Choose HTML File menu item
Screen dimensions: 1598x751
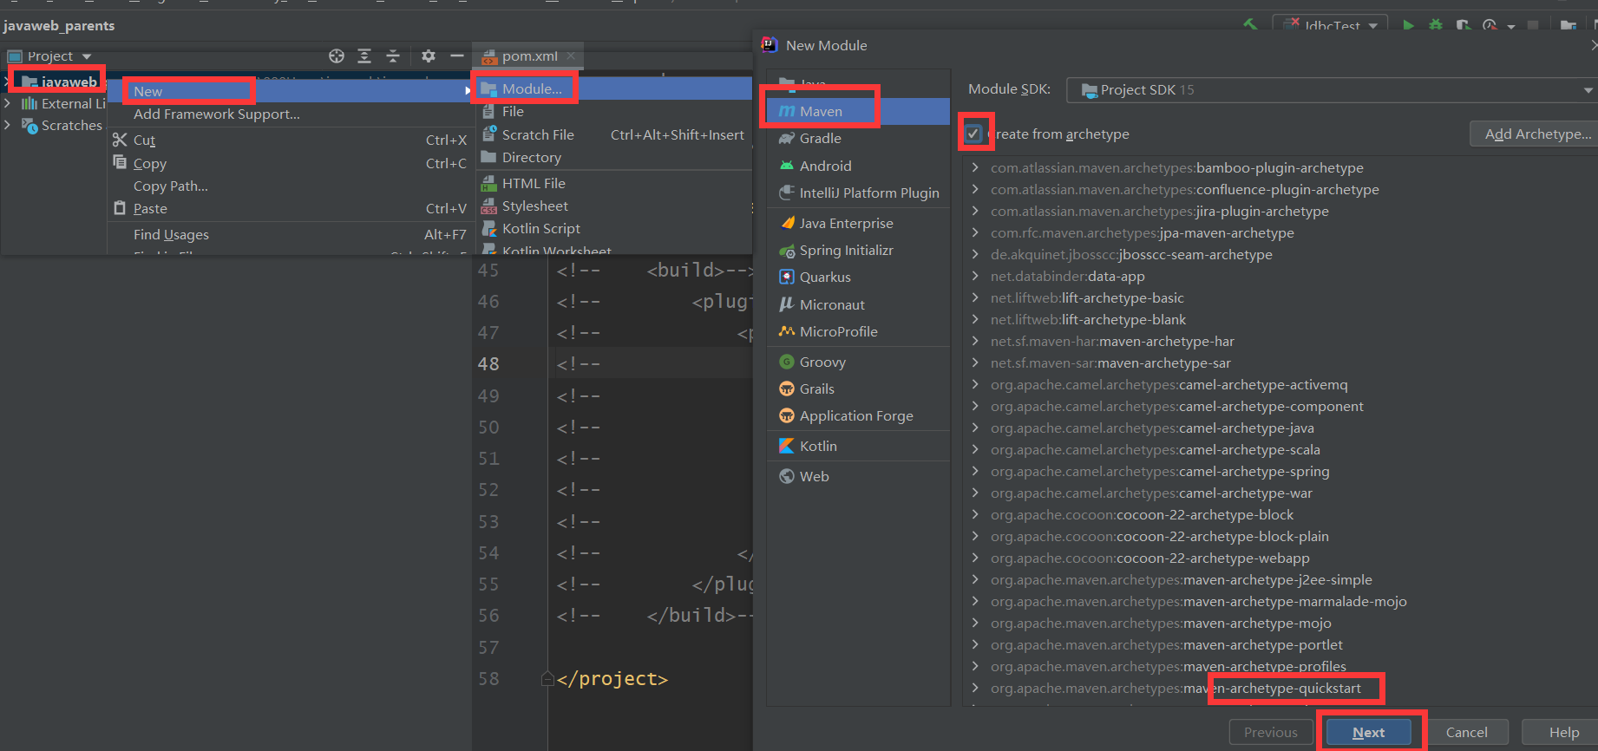click(613, 183)
